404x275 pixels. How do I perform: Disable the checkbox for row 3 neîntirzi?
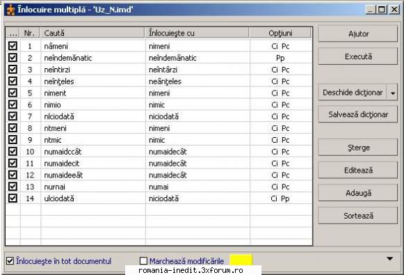click(x=13, y=69)
